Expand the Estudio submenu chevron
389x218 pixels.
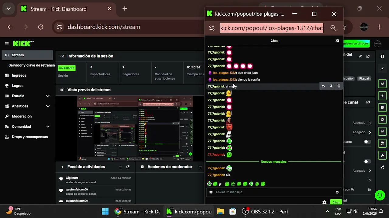48,96
